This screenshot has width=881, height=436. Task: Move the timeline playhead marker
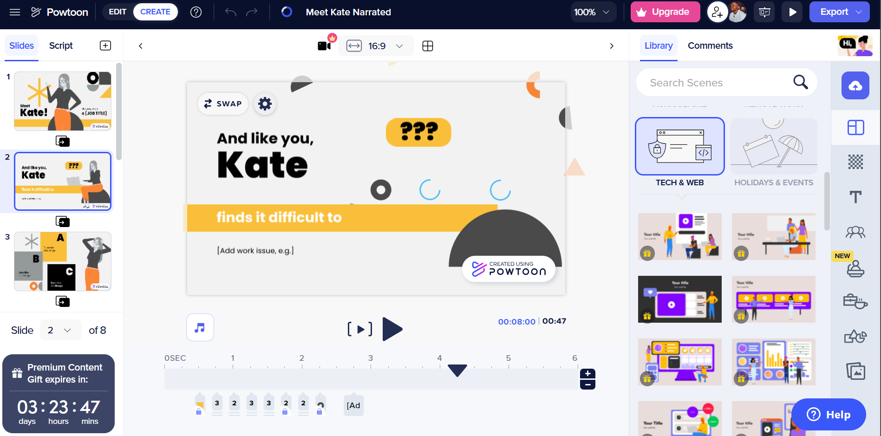457,371
